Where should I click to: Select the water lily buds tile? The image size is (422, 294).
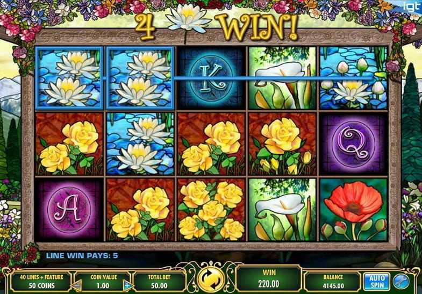[x=354, y=78]
